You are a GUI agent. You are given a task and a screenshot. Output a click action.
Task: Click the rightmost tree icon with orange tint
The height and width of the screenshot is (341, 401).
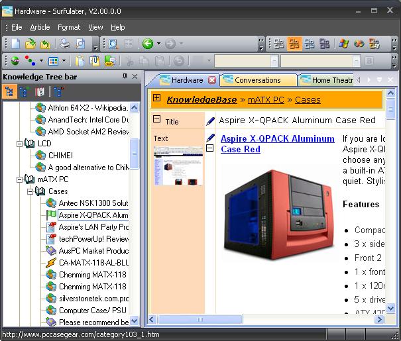click(374, 44)
